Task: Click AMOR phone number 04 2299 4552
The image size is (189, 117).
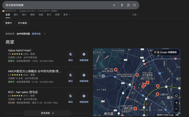Action: 46,82
